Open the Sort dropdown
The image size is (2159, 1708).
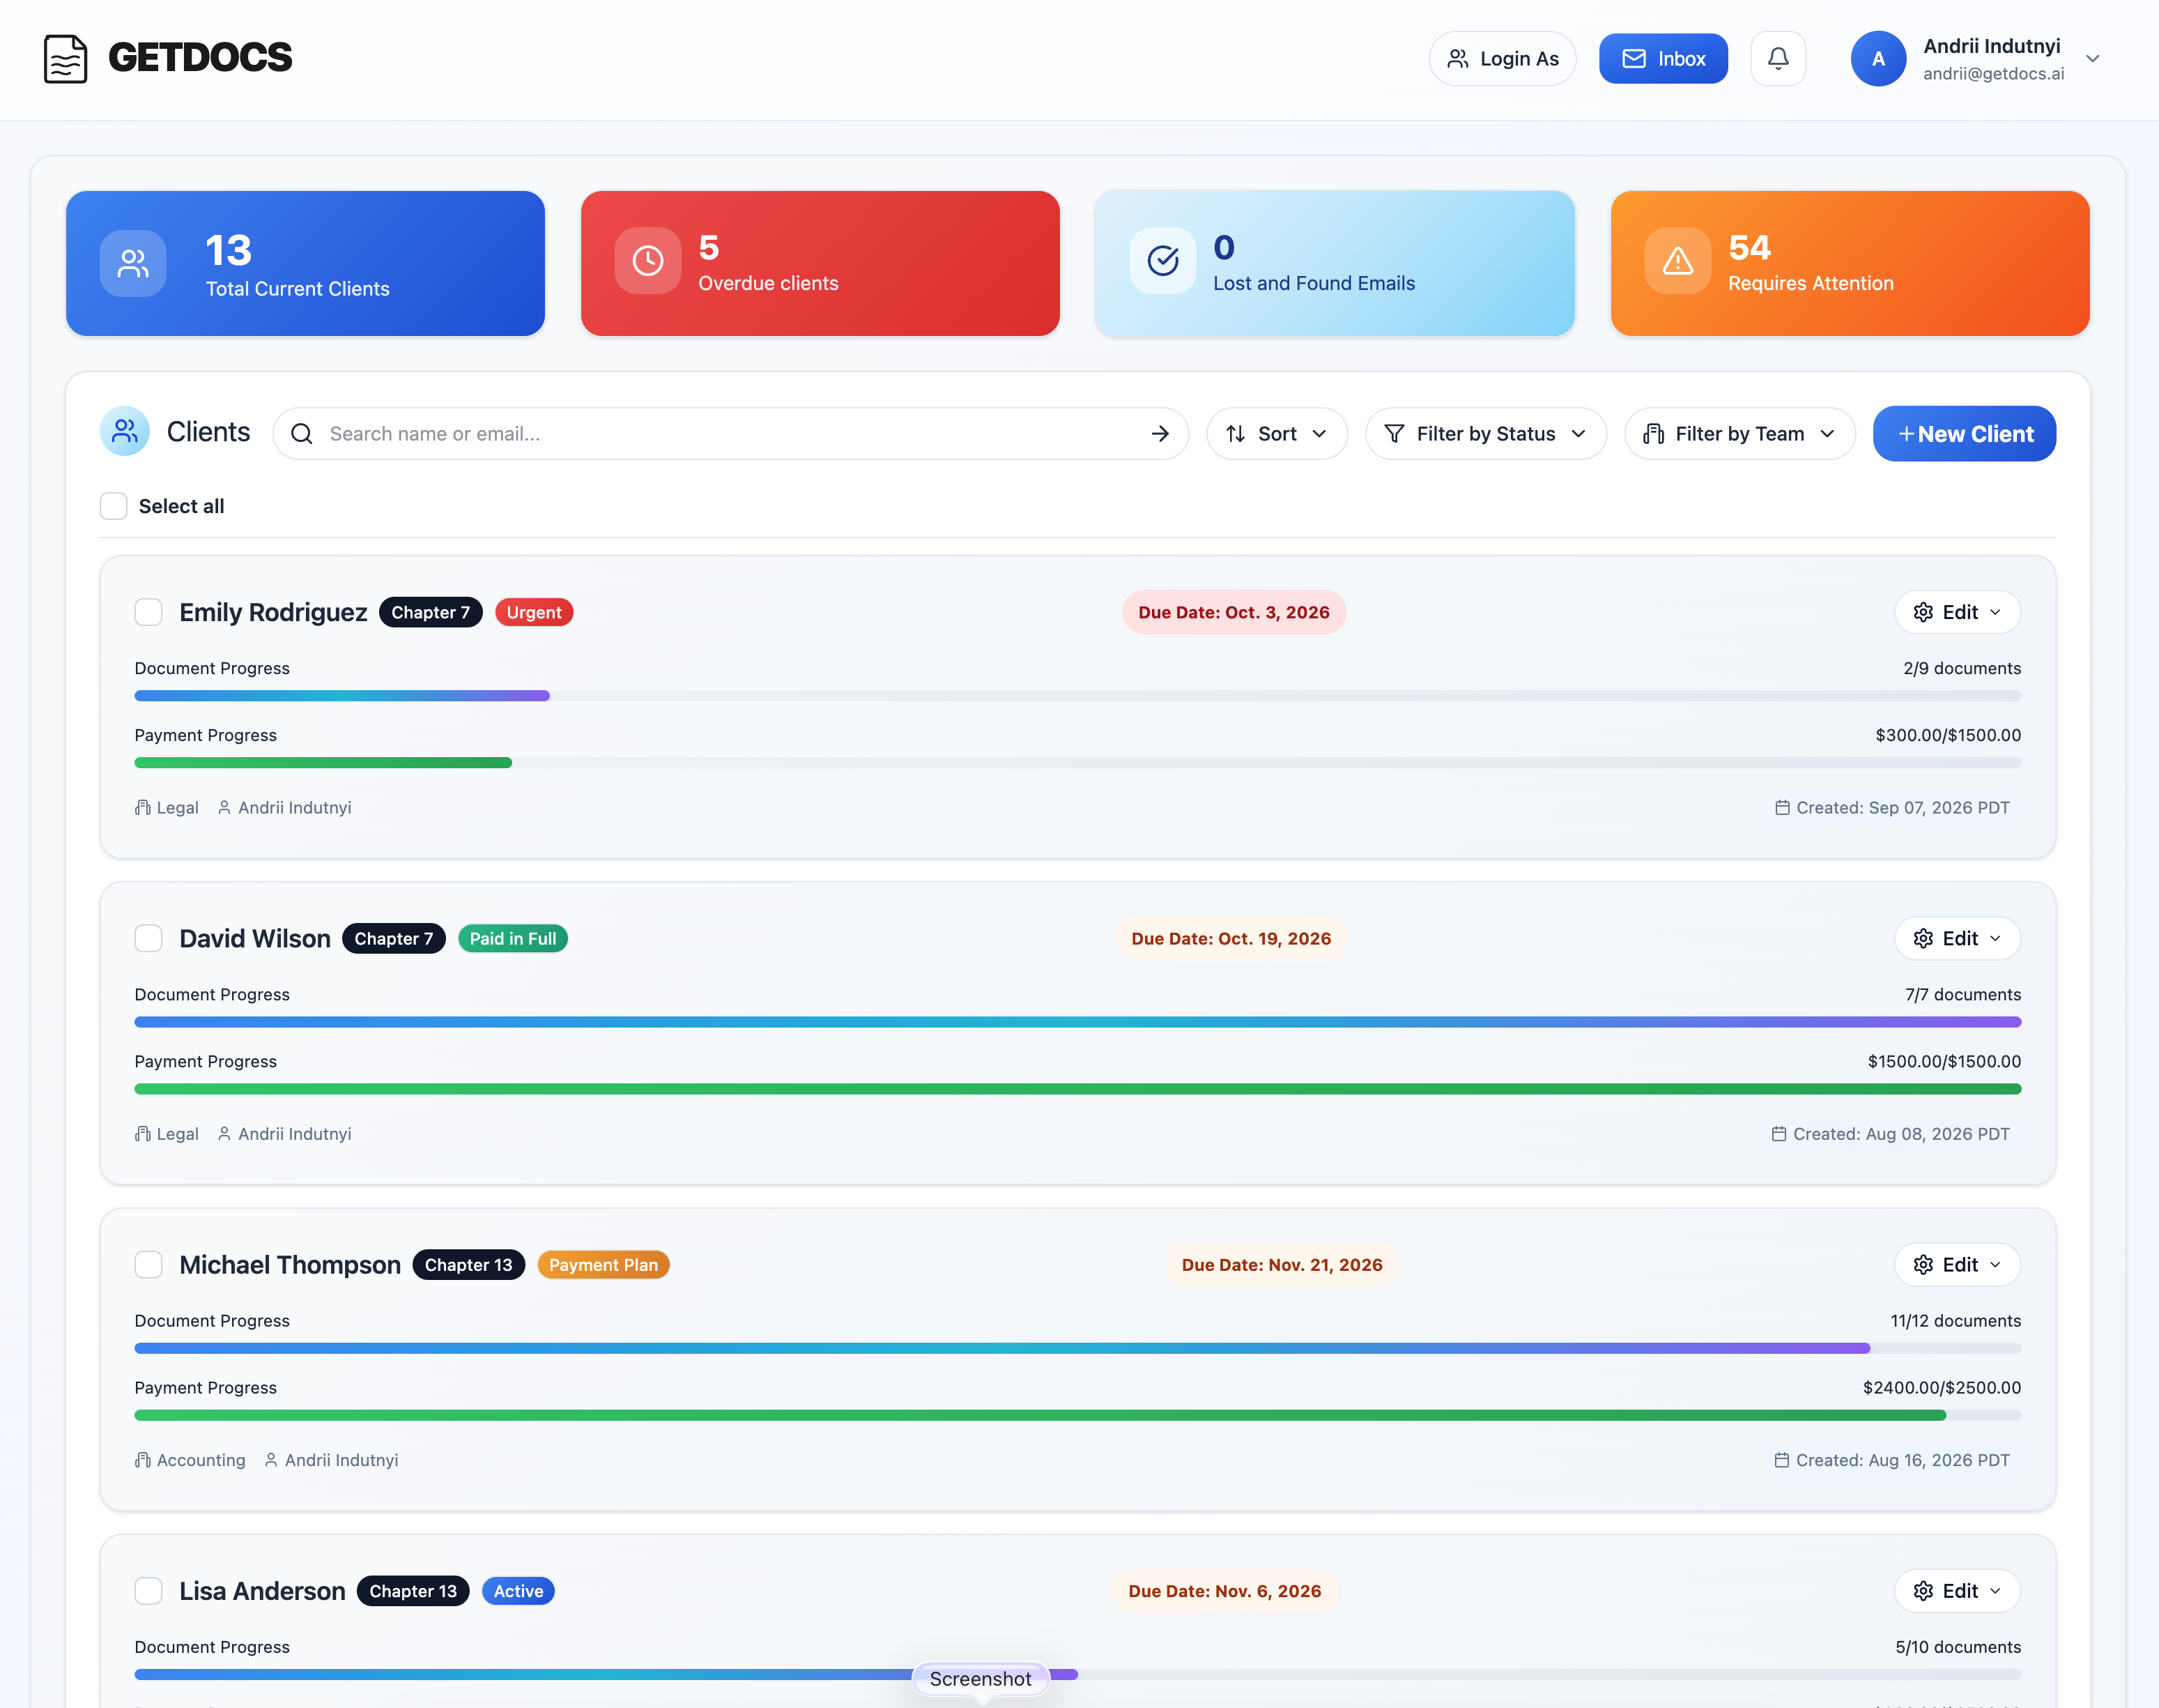coord(1277,433)
